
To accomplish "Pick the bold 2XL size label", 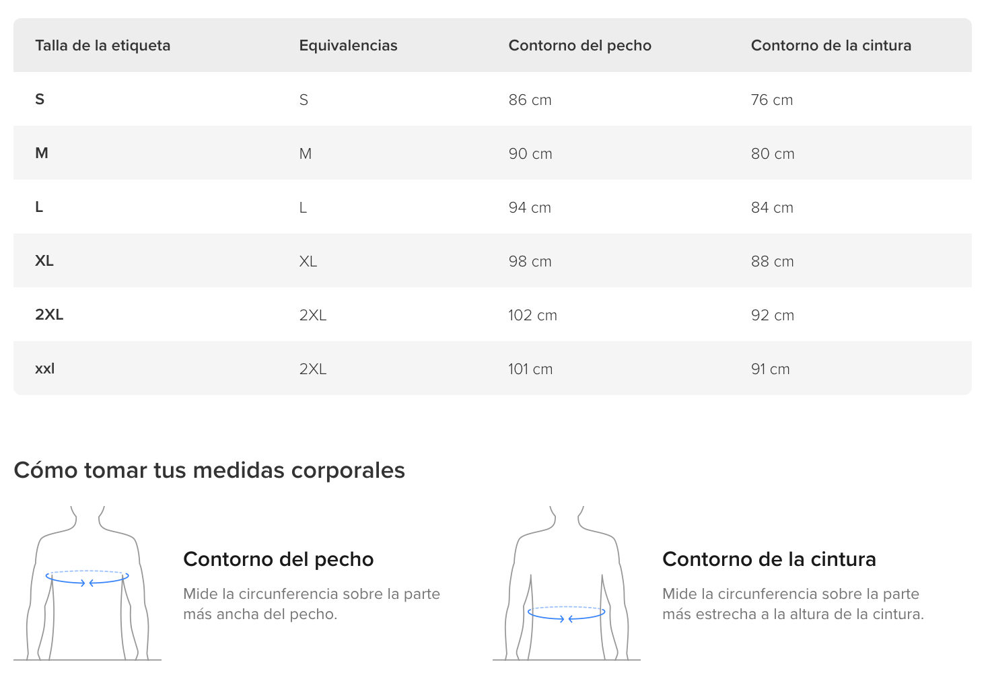I will 49,314.
